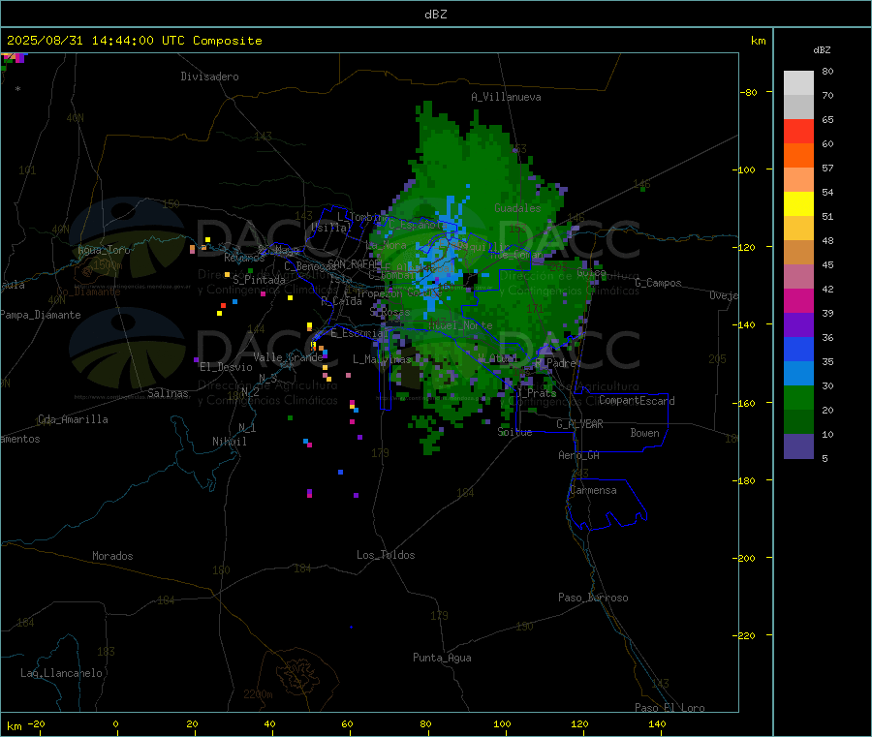
Task: Click the 'km' label above the vertical axis
Action: 758,41
